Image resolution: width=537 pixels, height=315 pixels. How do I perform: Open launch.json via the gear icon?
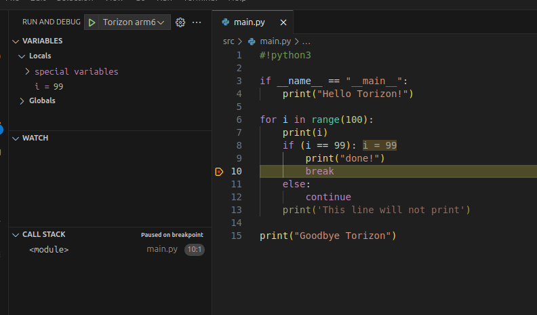coord(180,22)
